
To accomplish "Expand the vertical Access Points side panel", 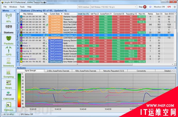I will tap(18, 38).
